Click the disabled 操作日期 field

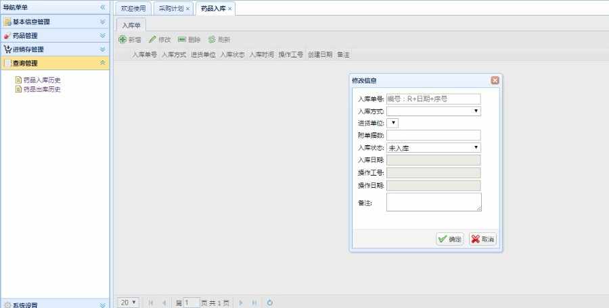(434, 186)
